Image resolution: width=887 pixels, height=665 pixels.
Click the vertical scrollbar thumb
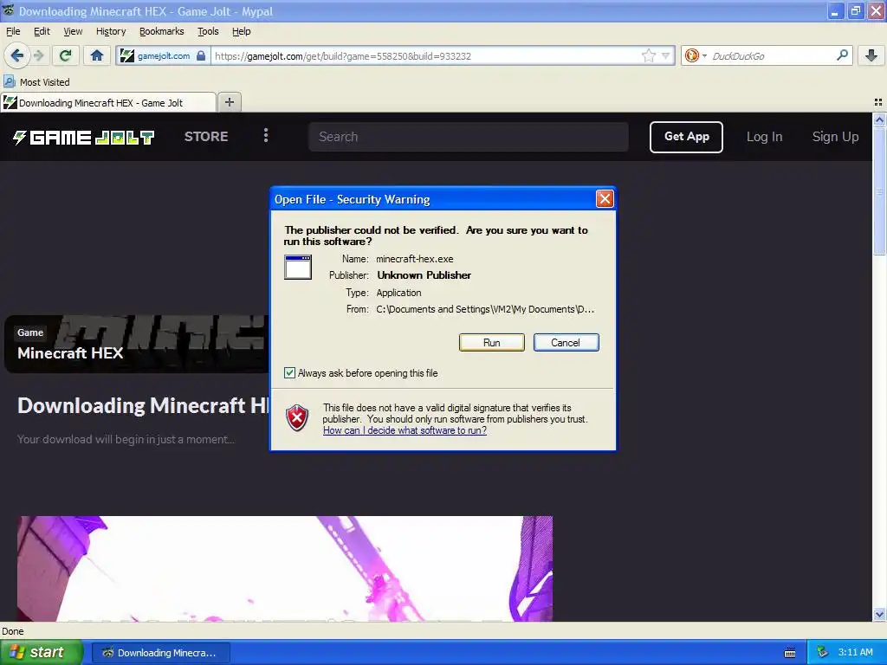coord(879,190)
